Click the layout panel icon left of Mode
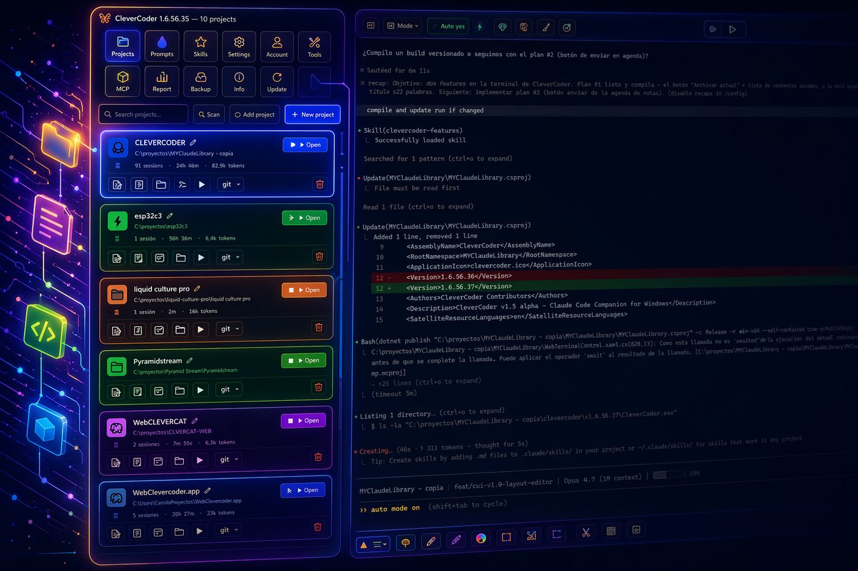The image size is (858, 571). [371, 26]
